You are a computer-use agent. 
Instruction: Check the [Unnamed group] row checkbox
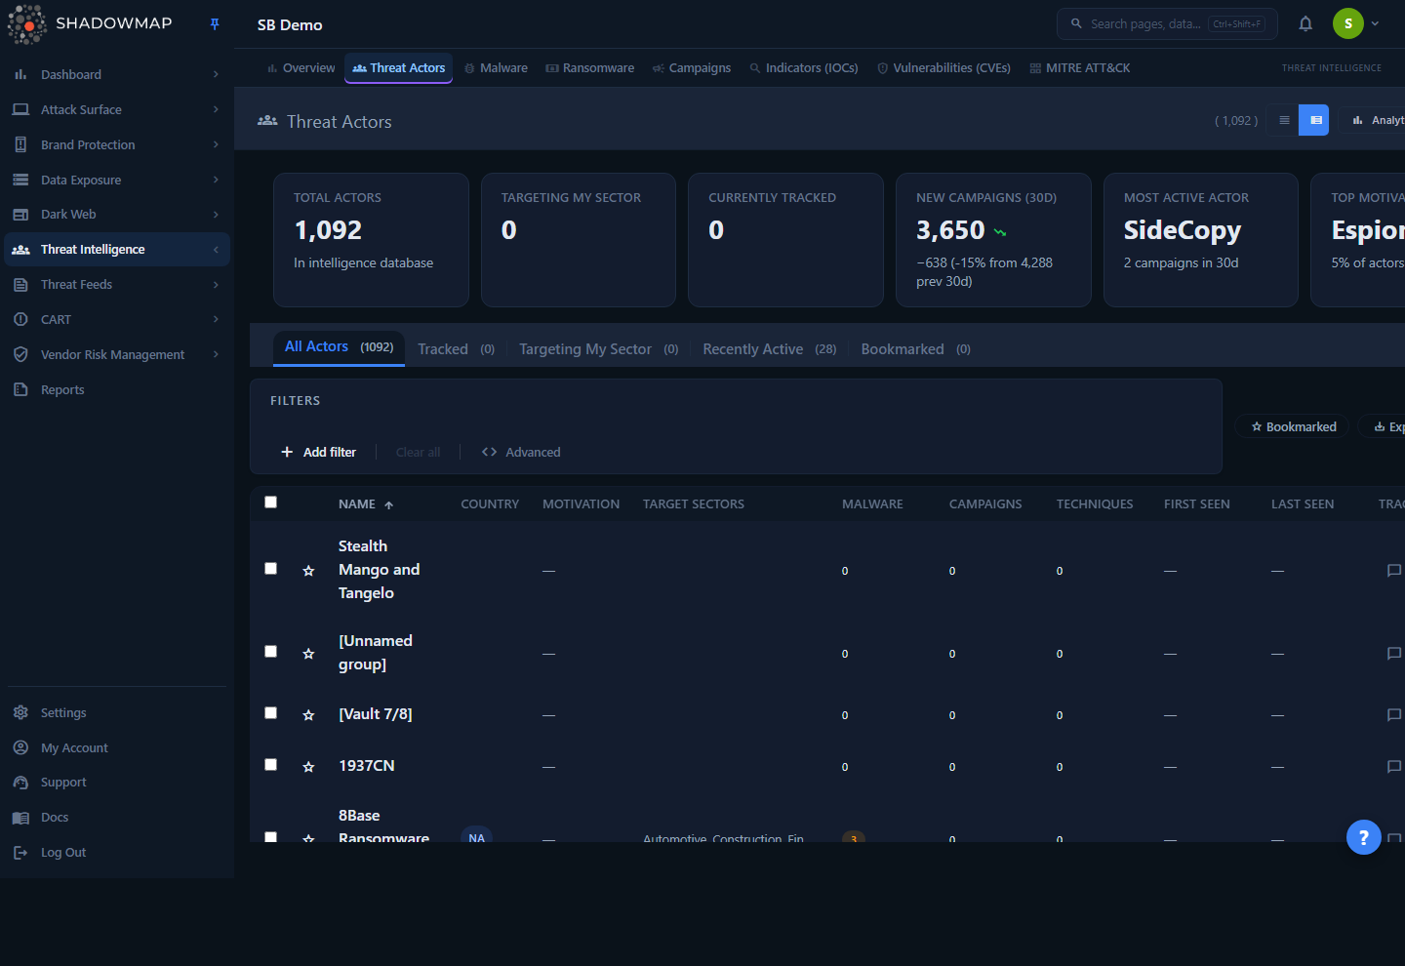click(271, 652)
